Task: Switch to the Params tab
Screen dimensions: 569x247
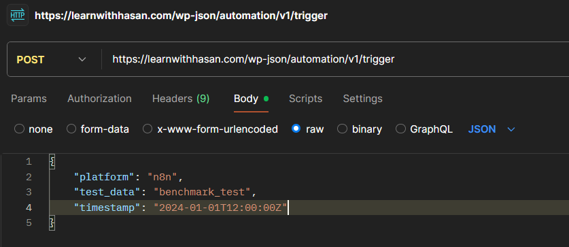Action: 29,99
